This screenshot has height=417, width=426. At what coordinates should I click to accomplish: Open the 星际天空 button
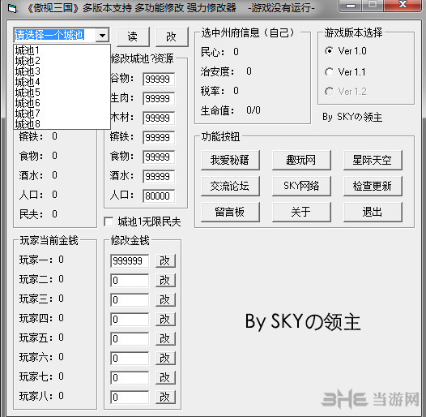373,160
